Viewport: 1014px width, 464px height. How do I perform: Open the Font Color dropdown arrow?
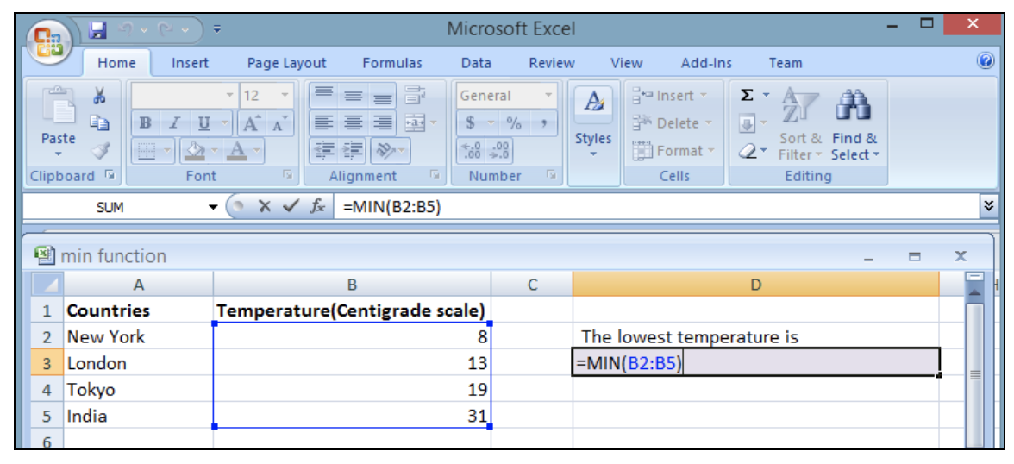pyautogui.click(x=257, y=152)
